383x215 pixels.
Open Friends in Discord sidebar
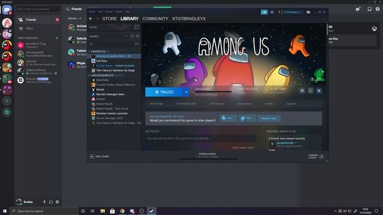click(38, 20)
